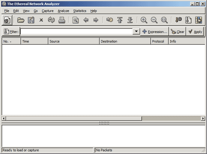Viewport: 207px width, 154px height.
Task: Save capture file with floppy disk icon
Action: click(x=31, y=20)
